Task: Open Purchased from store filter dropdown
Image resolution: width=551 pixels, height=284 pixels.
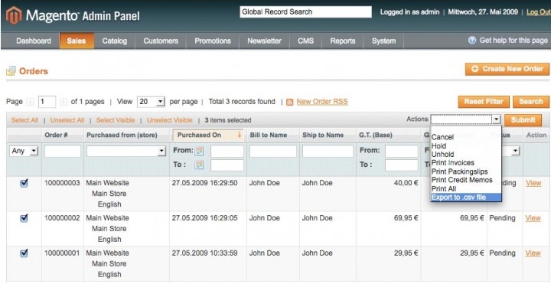Action: pos(126,151)
